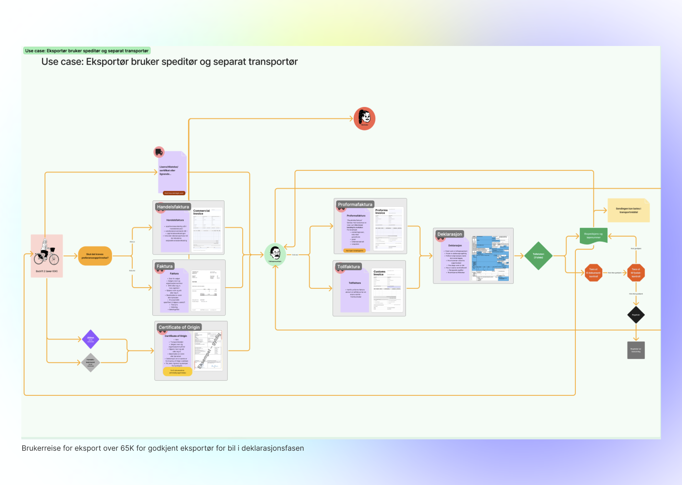Select the Handelsfaktura section label
The width and height of the screenshot is (682, 485).
click(173, 207)
